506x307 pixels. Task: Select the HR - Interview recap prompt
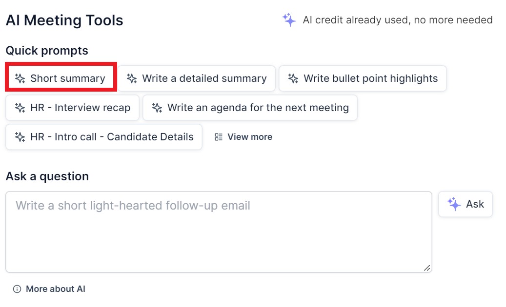click(72, 108)
